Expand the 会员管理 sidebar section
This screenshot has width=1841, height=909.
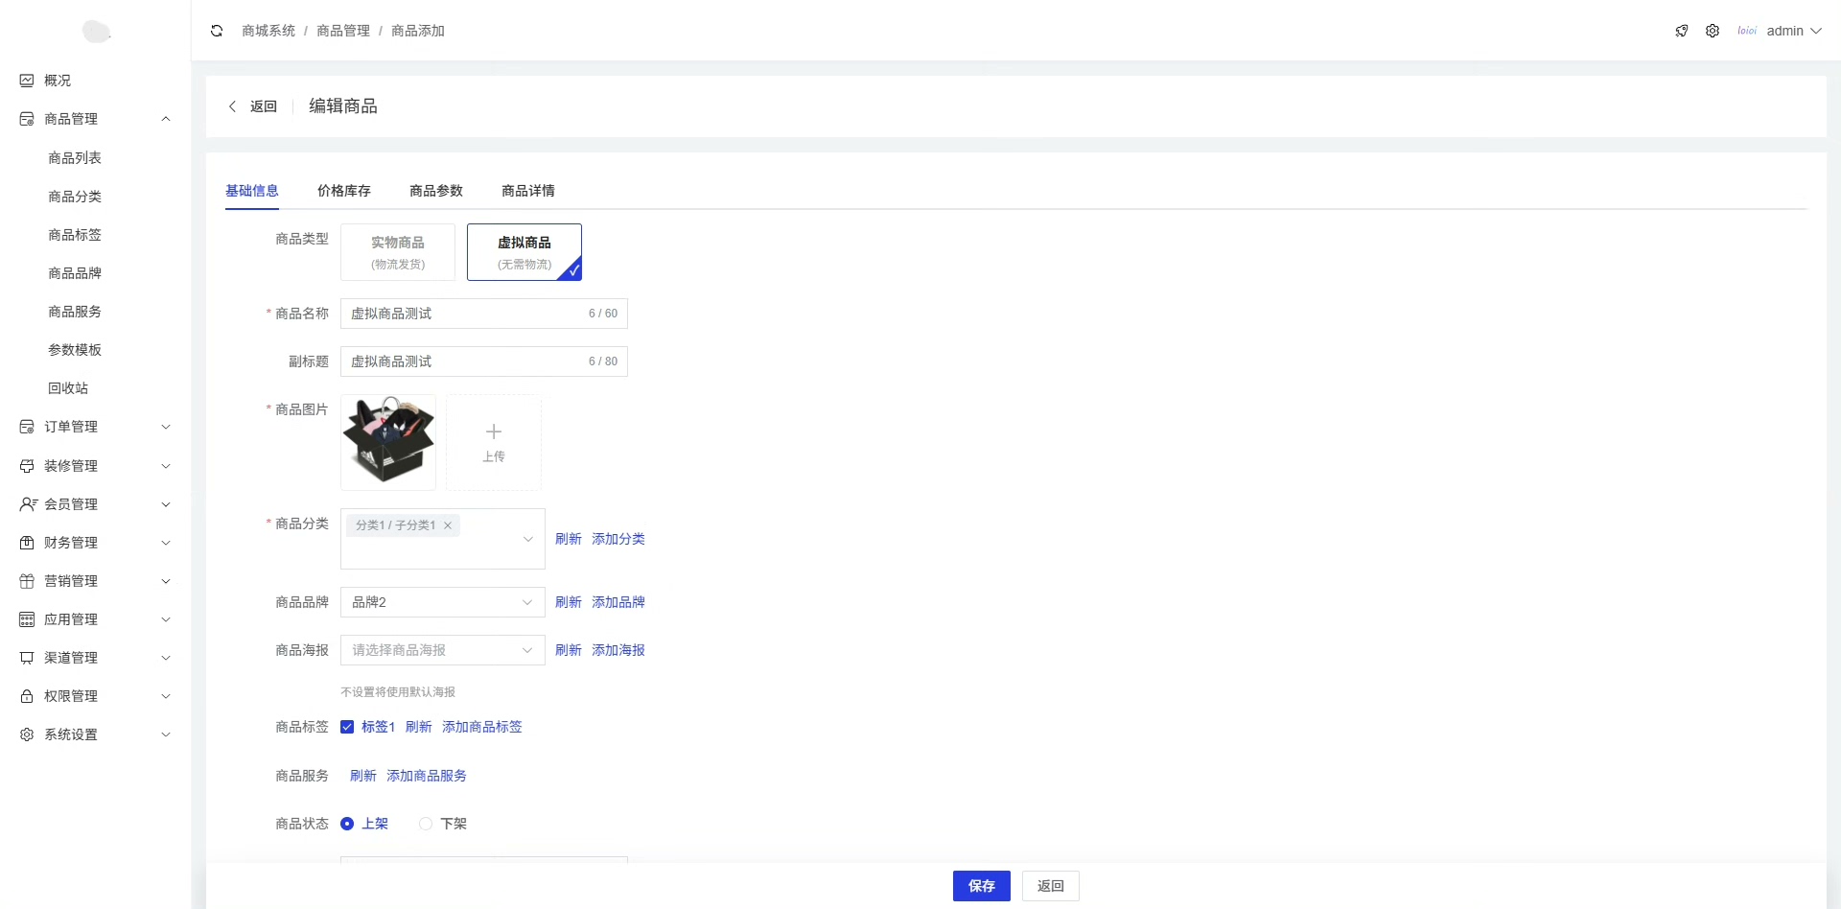coord(166,504)
